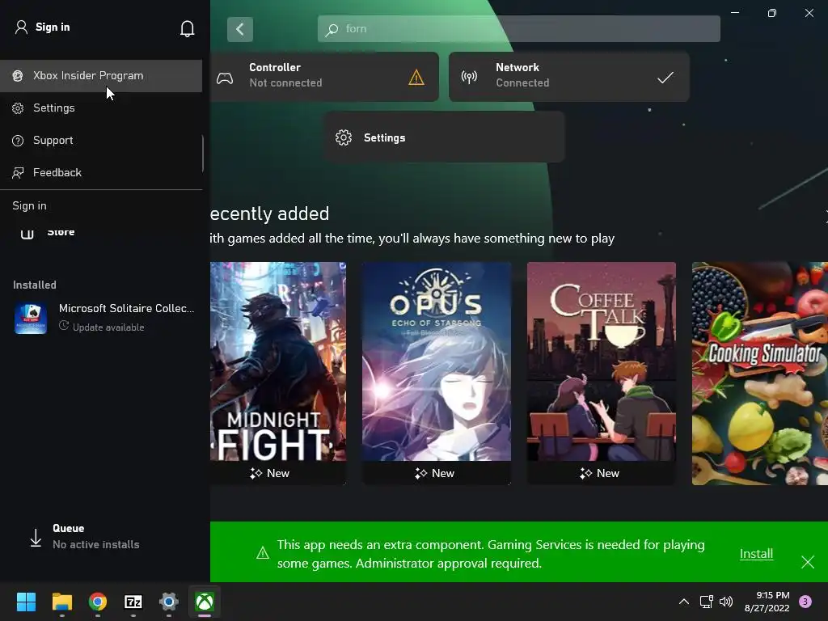Viewport: 828px width, 621px height.
Task: Click the Recently added heading
Action: pos(269,213)
